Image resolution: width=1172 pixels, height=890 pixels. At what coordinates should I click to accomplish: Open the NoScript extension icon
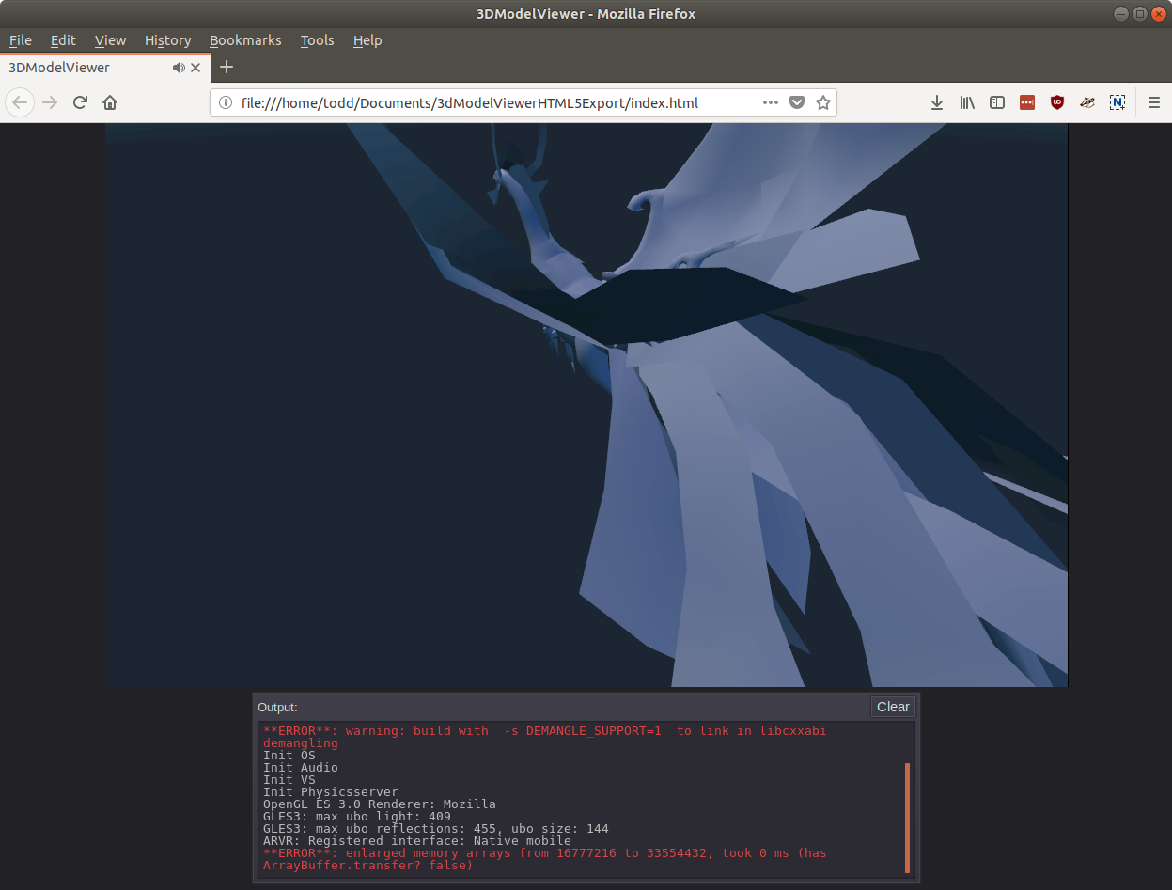[1117, 102]
